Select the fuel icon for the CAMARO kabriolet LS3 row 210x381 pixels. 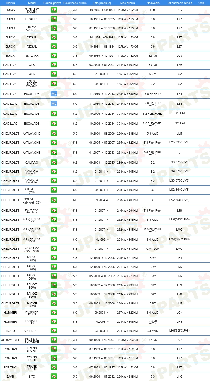[x=54, y=181]
